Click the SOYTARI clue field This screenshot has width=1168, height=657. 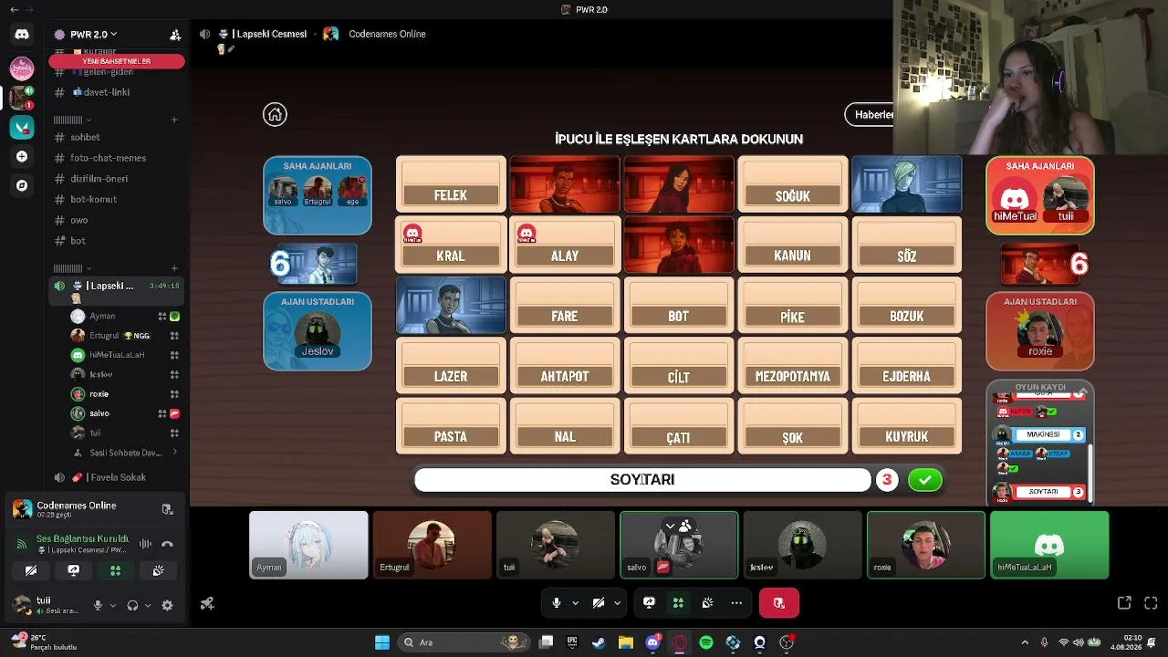pos(642,480)
